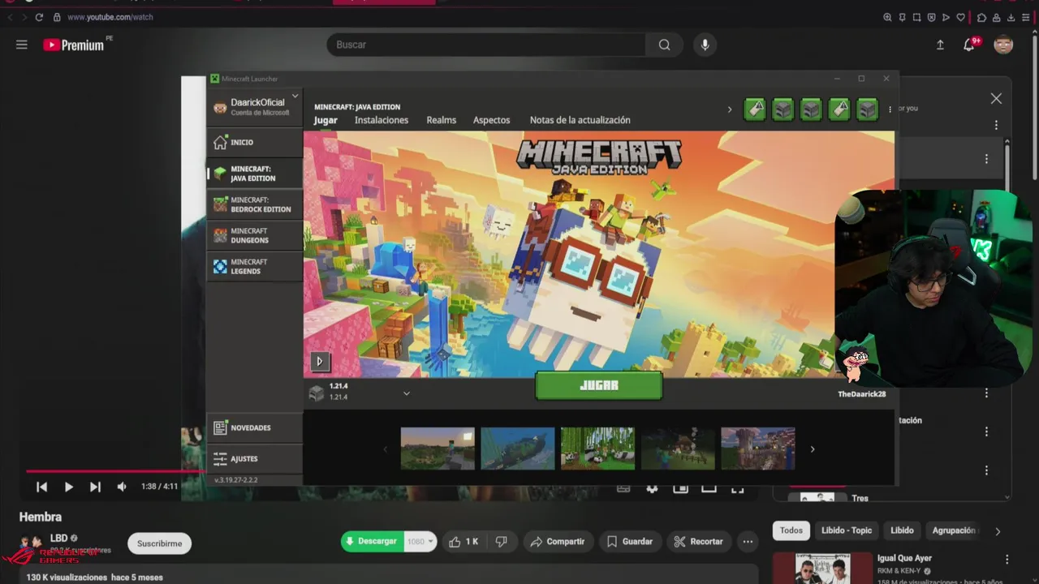The height and width of the screenshot is (584, 1039).
Task: Go to previous YouTube video
Action: point(41,487)
